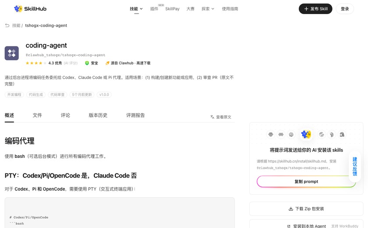The height and width of the screenshot is (228, 368).
Task: Click the star rating icons
Action: [36, 63]
